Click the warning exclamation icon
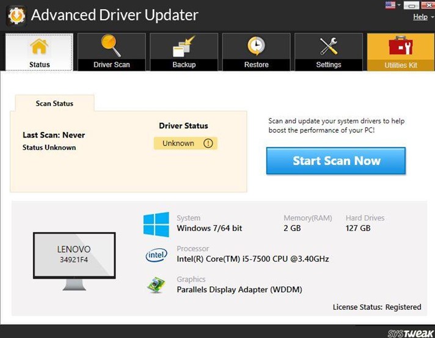 pos(208,143)
